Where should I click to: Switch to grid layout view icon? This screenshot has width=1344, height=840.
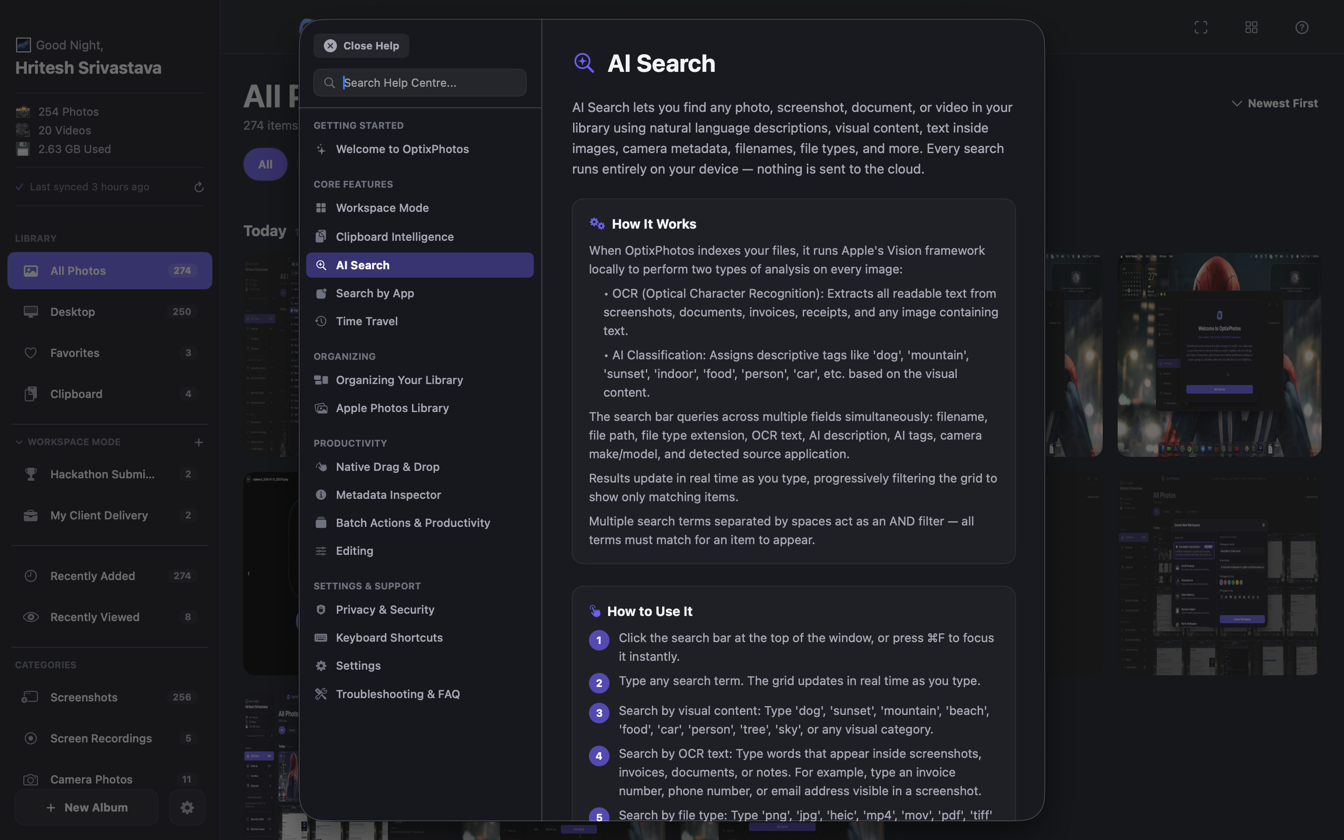click(1251, 27)
